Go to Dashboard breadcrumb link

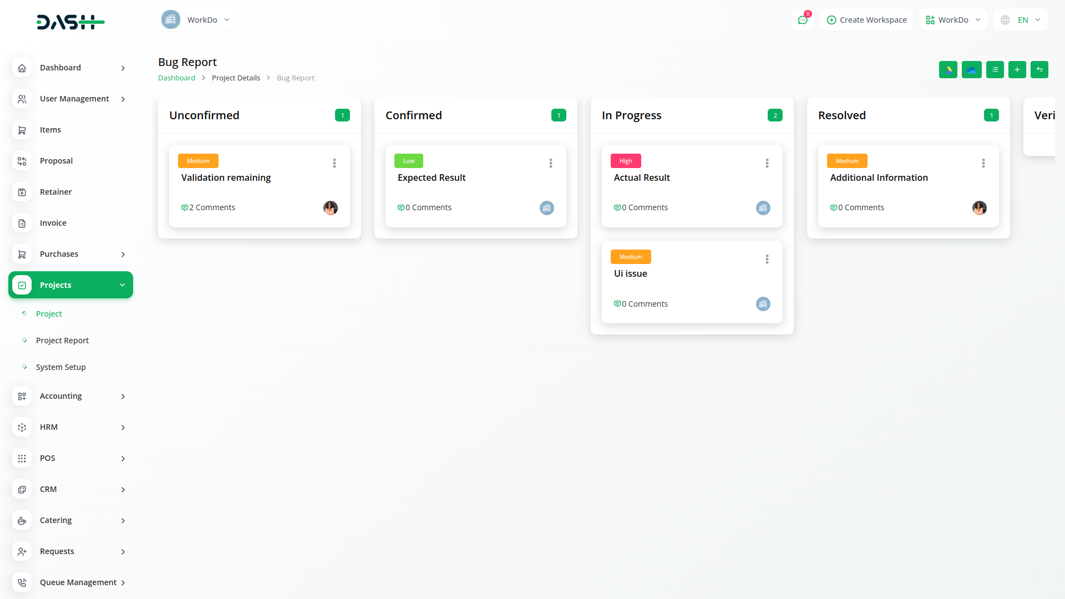coord(176,78)
